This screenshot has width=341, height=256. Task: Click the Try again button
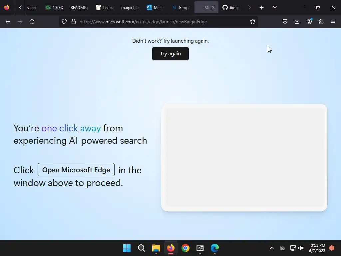tap(170, 54)
